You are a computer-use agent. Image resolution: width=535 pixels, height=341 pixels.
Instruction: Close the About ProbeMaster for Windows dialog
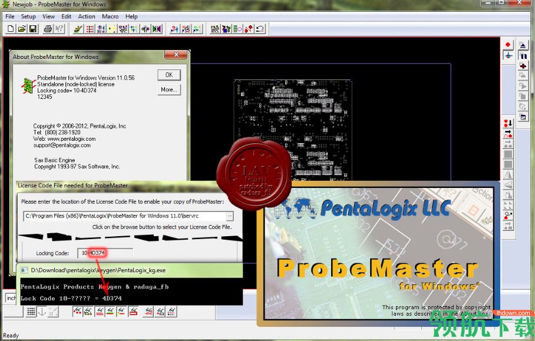176,55
